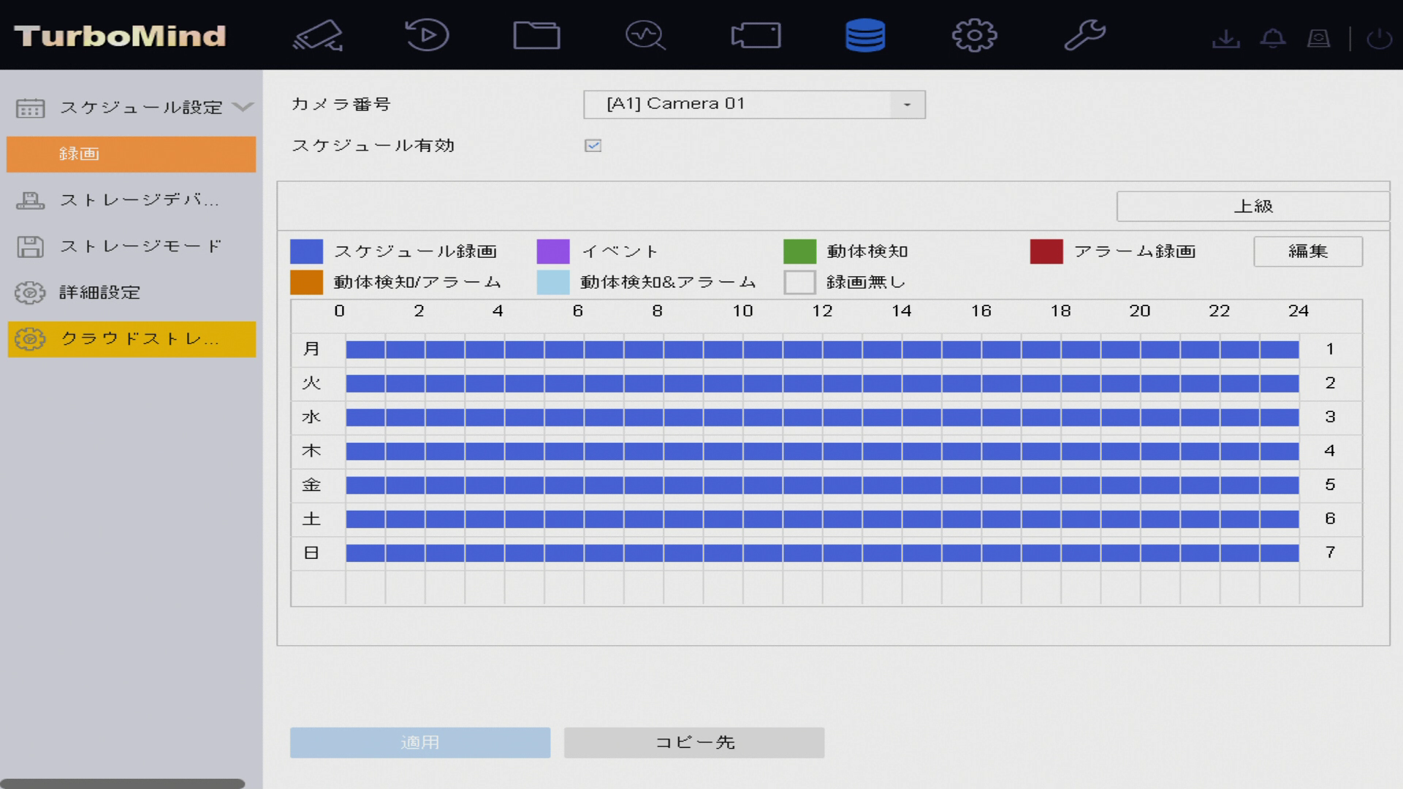This screenshot has width=1403, height=789.
Task: Click the 編集 button
Action: (1307, 251)
